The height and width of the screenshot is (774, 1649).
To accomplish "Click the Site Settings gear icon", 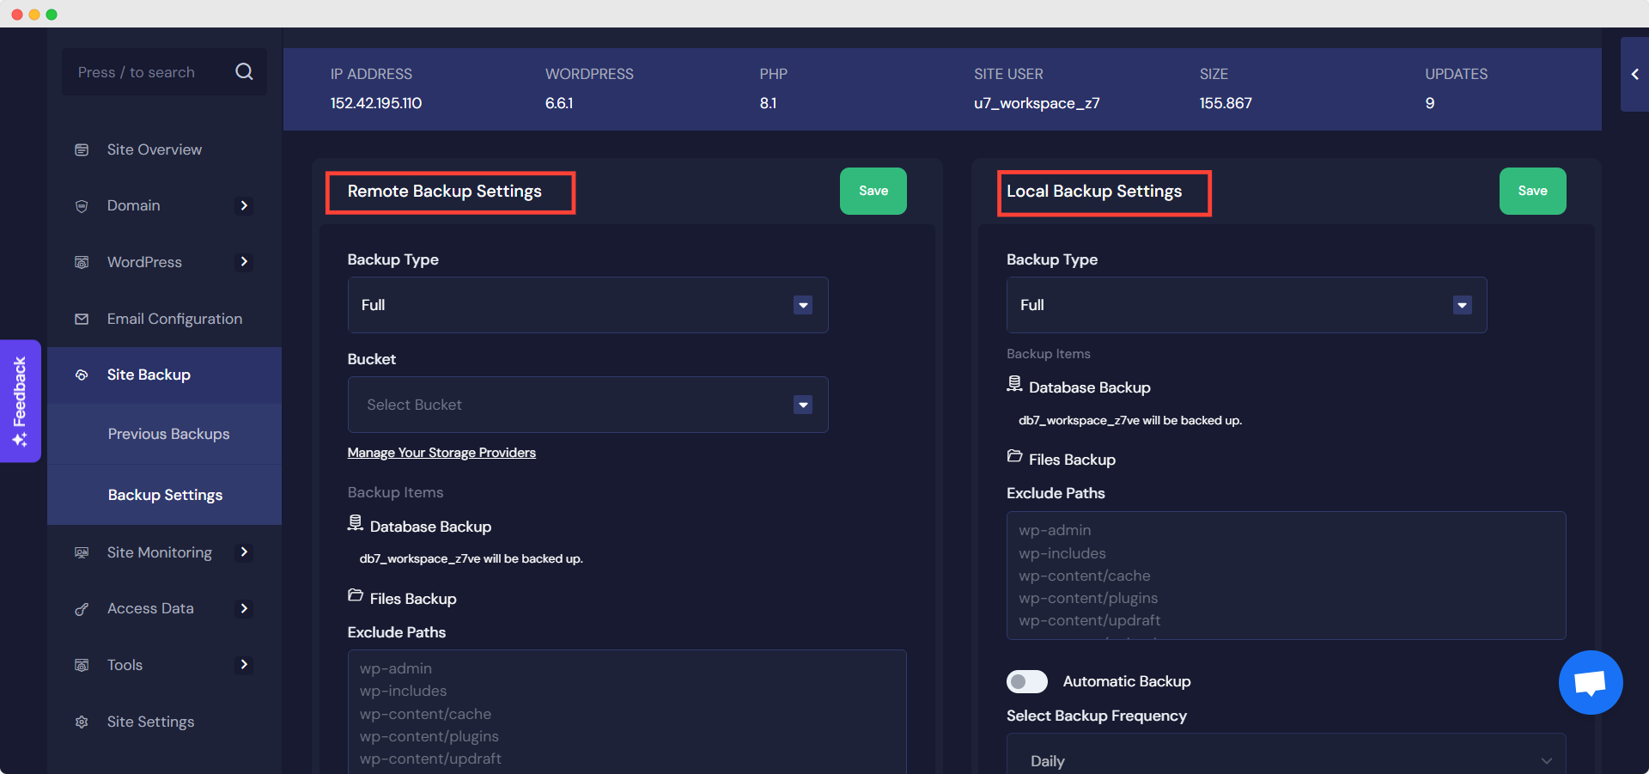I will 82,722.
